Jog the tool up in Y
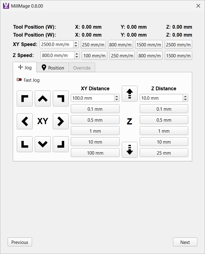This screenshot has width=205, height=254. pos(43,98)
